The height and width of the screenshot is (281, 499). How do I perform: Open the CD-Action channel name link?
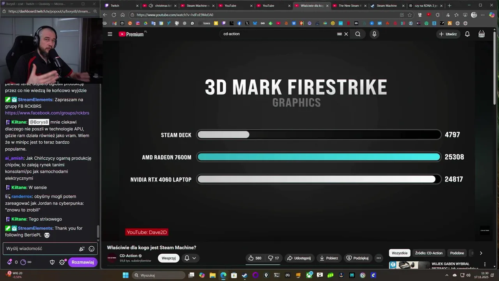pyautogui.click(x=129, y=256)
